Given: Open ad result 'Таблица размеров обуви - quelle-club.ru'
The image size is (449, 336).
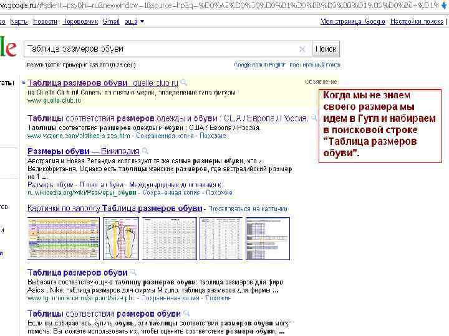Looking at the screenshot, I should [x=103, y=83].
